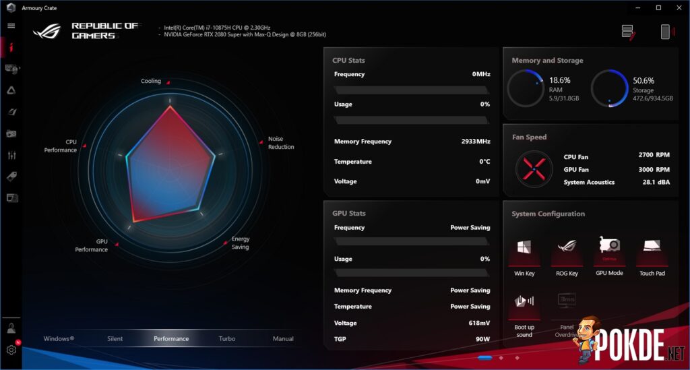Select the Silent operating mode
The image size is (690, 370).
point(115,339)
